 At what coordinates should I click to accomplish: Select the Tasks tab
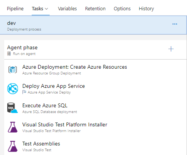[37, 9]
